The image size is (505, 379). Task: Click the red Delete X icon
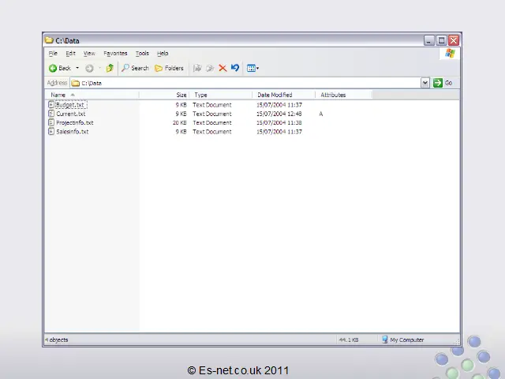[x=223, y=69]
